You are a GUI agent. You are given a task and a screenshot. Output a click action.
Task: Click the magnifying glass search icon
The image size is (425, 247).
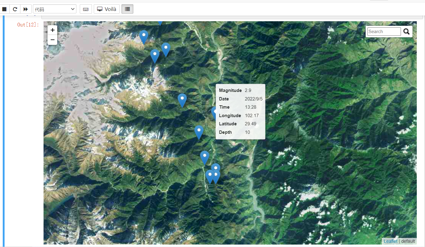tap(406, 32)
